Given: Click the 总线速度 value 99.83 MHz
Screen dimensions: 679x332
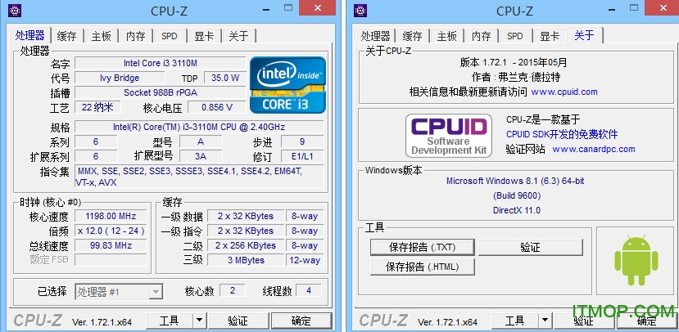Looking at the screenshot, I should (111, 245).
